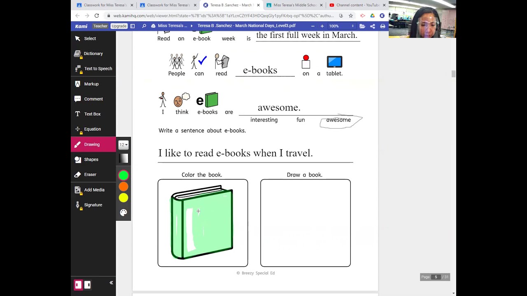Click the Kami browser extension icon

[x=382, y=16]
